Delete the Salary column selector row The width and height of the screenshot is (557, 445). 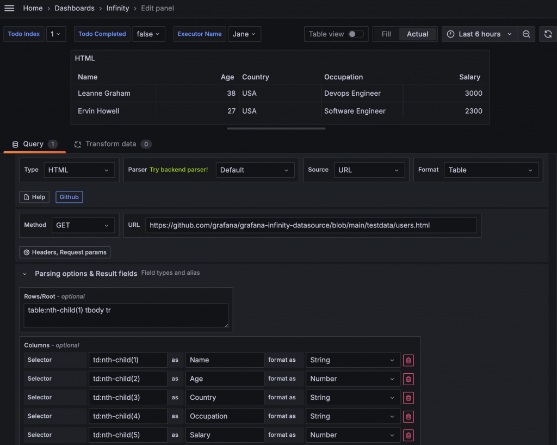[x=408, y=435]
